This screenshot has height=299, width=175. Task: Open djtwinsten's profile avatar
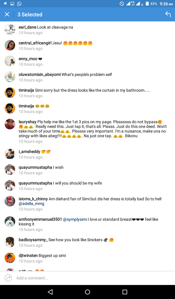10,258
